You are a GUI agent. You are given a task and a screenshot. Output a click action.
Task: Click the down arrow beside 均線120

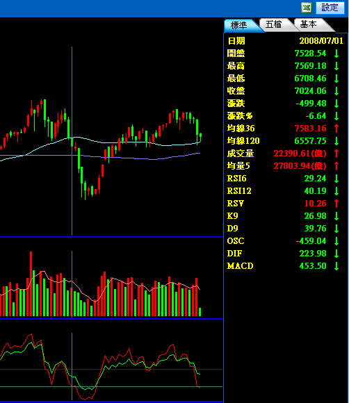pyautogui.click(x=336, y=141)
